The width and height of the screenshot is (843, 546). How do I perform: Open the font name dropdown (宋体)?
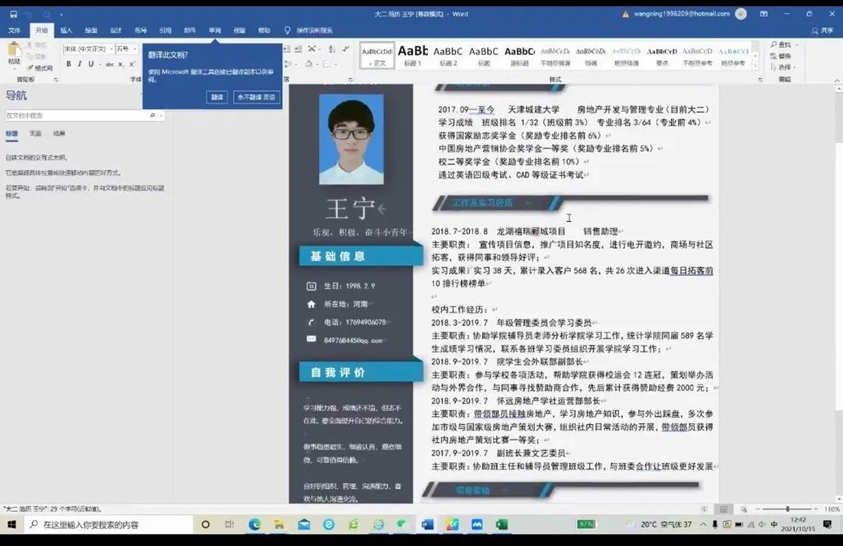(111, 49)
